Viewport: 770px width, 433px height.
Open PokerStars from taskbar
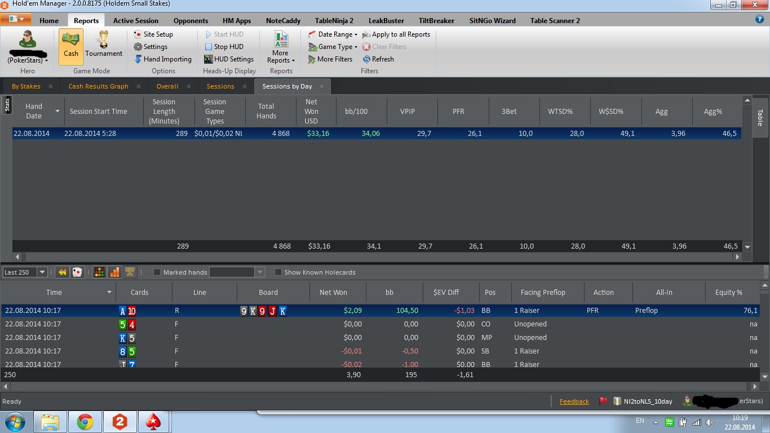click(x=154, y=422)
